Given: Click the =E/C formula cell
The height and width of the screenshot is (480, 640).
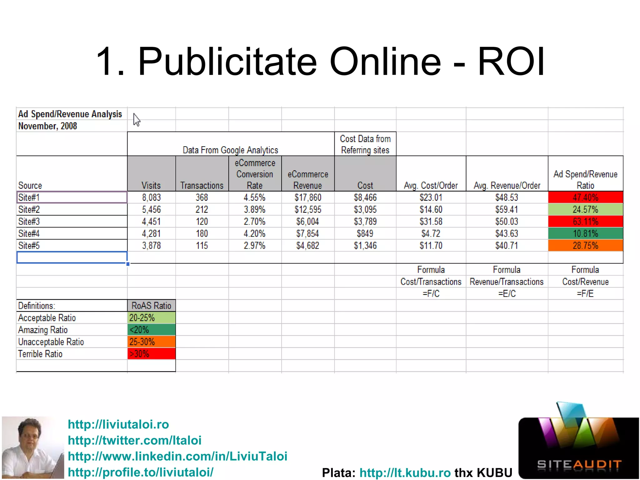Looking at the screenshot, I should click(507, 294).
